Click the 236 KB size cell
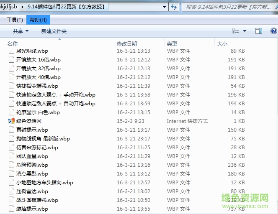The width and height of the screenshot is (278, 214). coord(236,165)
